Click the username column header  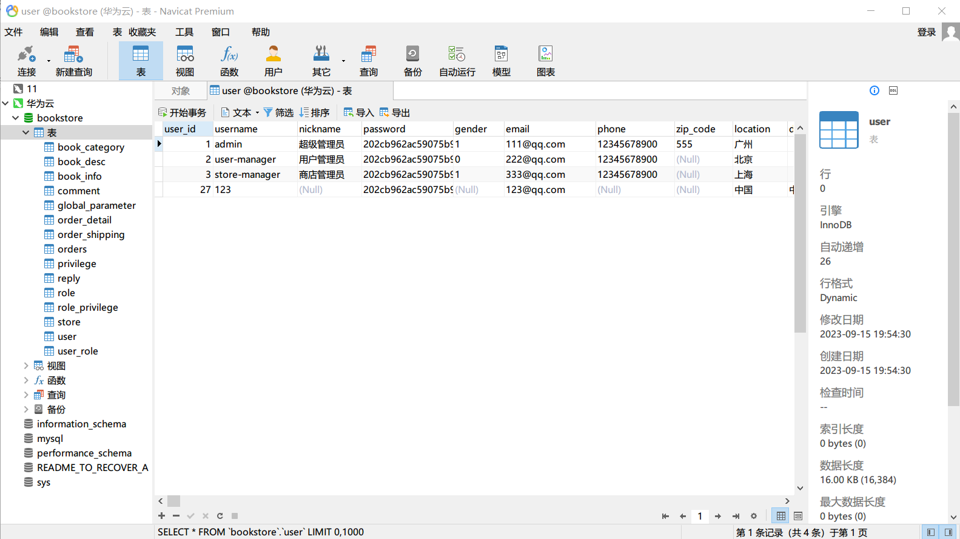255,129
